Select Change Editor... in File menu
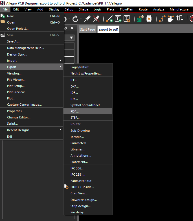 point(32,117)
